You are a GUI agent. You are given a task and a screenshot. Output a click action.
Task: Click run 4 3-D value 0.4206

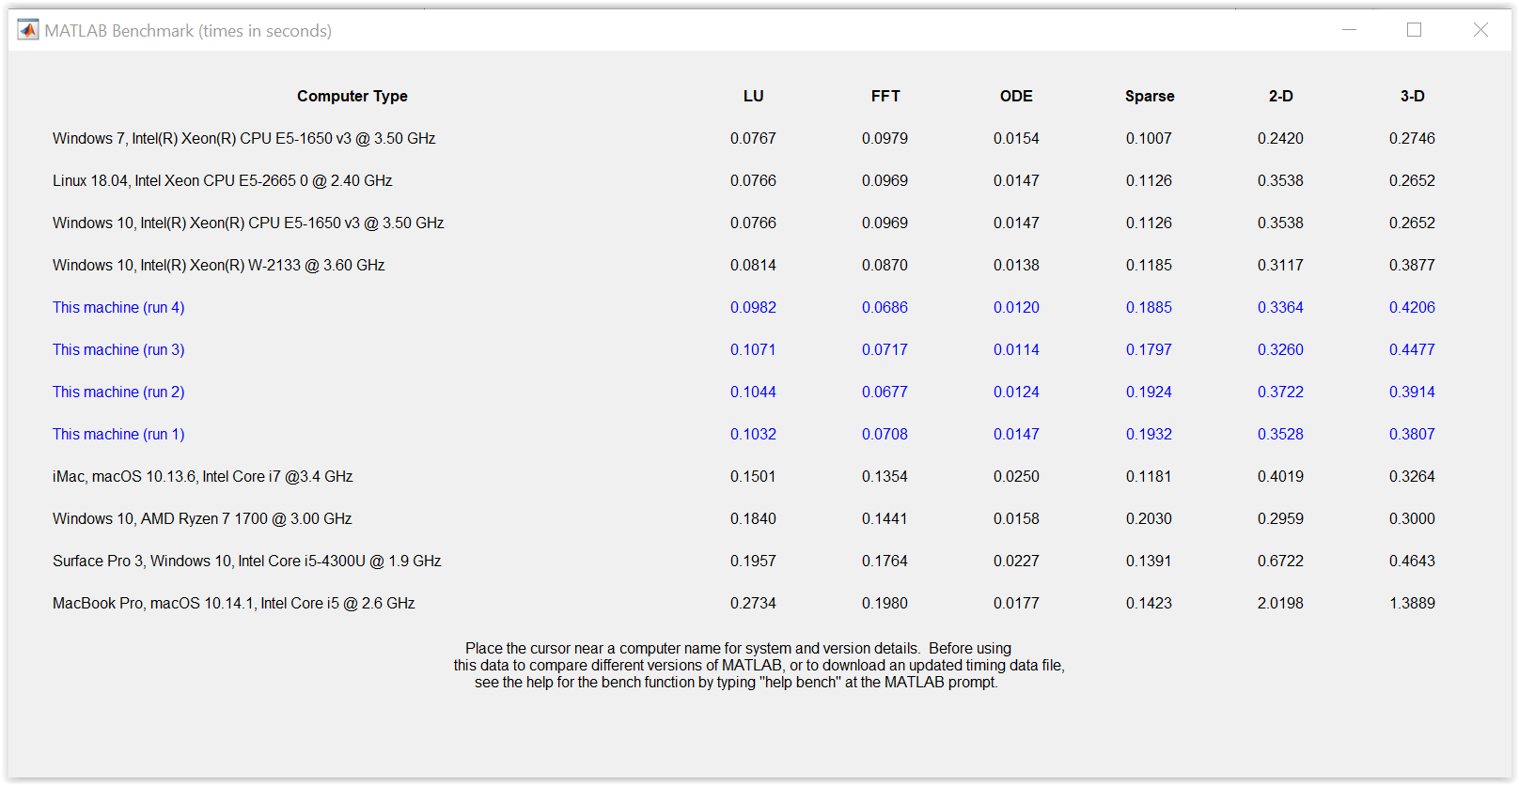(x=1413, y=307)
